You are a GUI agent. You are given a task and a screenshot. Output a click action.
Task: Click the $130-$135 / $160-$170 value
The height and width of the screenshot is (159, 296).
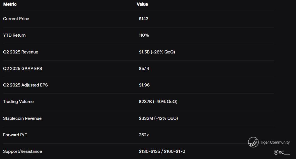162,151
